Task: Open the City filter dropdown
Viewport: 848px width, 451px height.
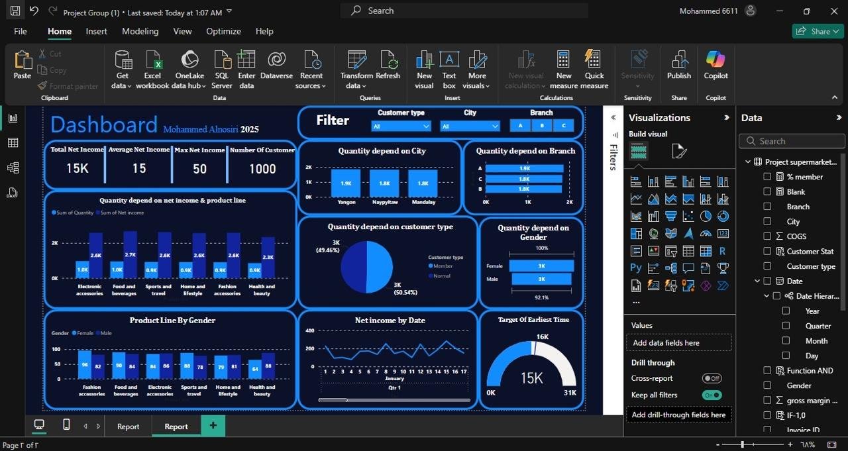Action: [x=470, y=126]
